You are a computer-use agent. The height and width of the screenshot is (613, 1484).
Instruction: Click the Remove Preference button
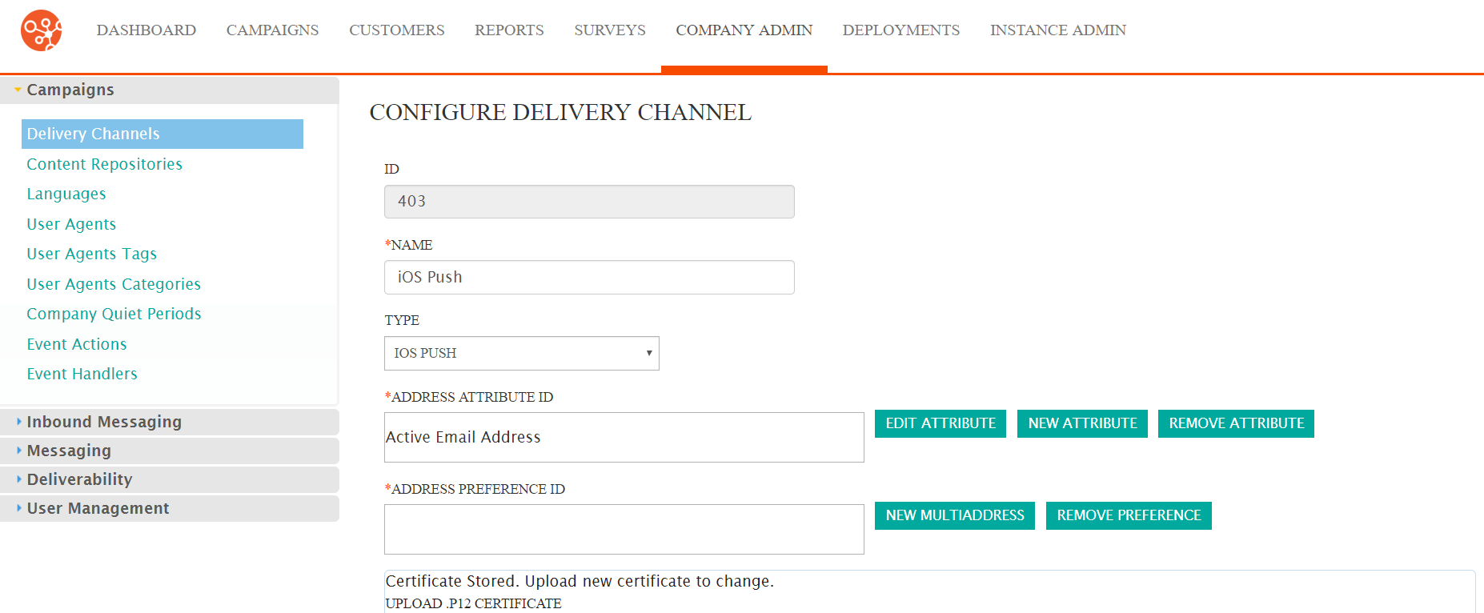(1129, 515)
